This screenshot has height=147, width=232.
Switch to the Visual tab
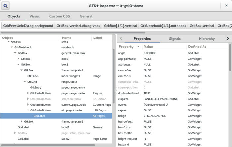tap(34, 16)
